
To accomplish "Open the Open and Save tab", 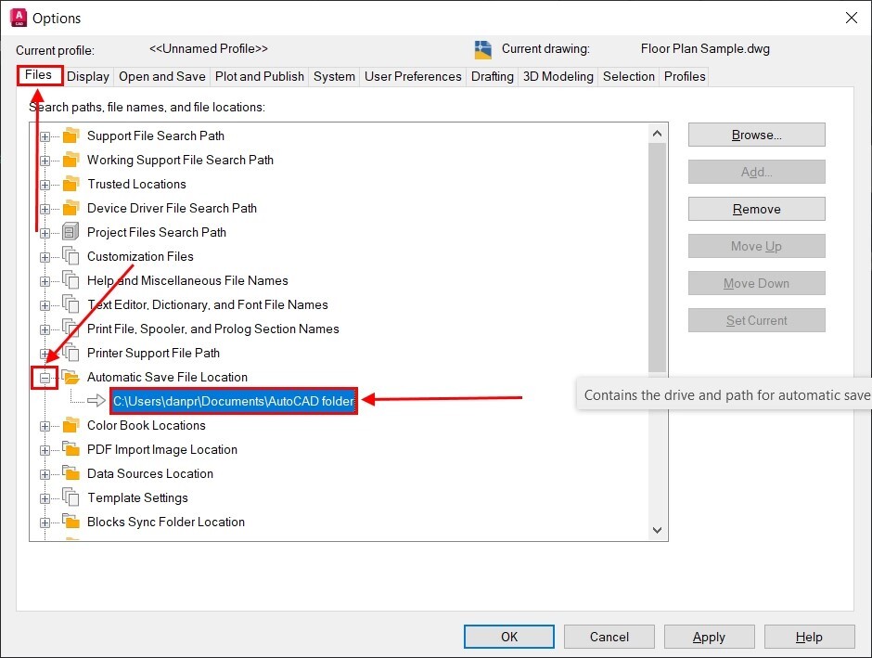I will click(x=162, y=76).
